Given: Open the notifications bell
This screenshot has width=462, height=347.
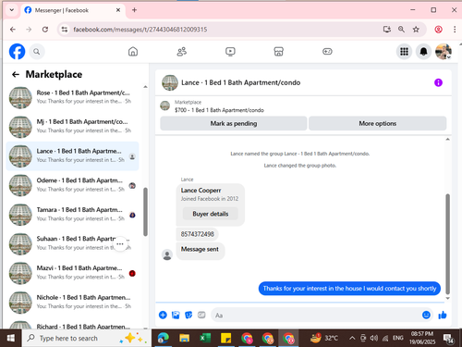Looking at the screenshot, I should coord(424,52).
